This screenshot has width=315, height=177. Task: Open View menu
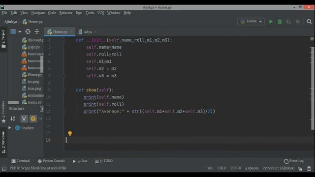tap(24, 13)
